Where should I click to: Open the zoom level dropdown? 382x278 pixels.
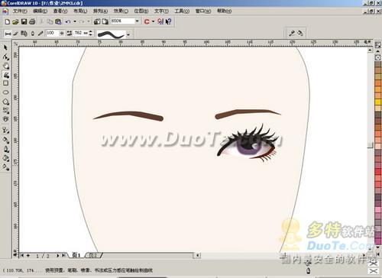(138, 21)
